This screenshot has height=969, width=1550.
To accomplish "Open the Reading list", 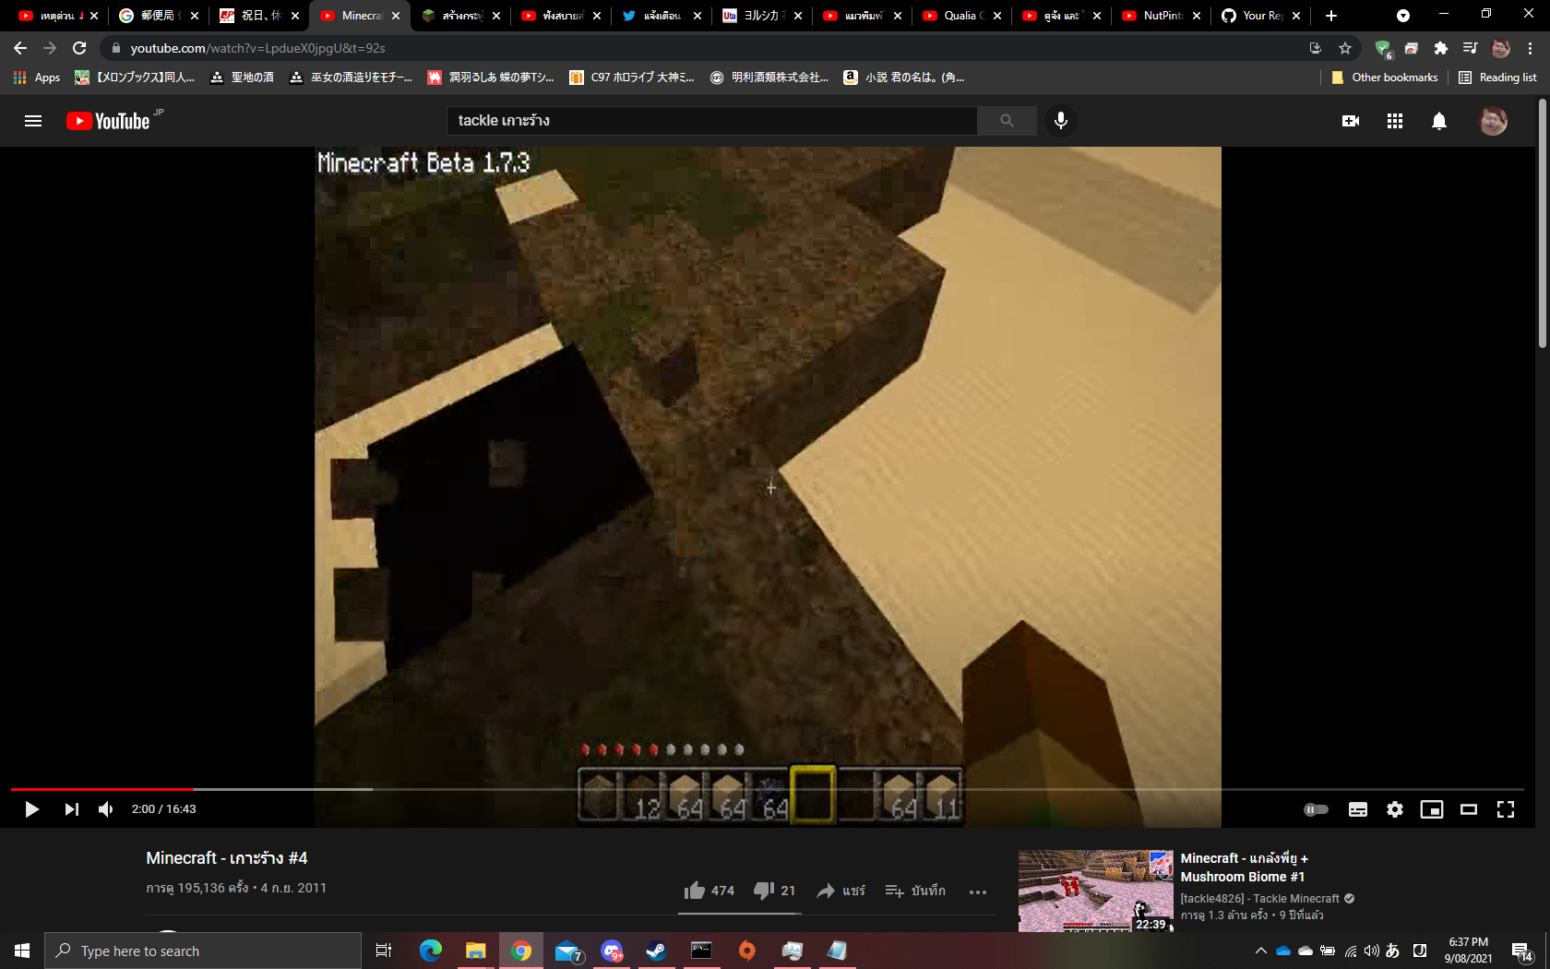I will (x=1497, y=78).
